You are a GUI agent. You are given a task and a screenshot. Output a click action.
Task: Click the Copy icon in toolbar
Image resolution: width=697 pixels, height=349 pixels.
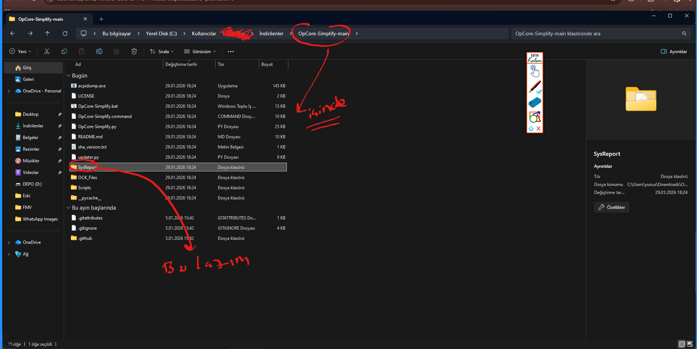[64, 52]
